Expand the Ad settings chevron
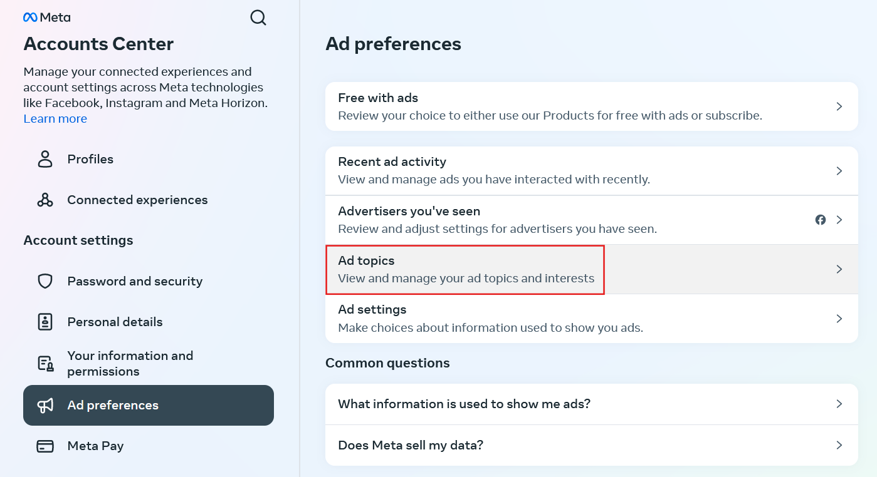This screenshot has height=477, width=877. 839,319
